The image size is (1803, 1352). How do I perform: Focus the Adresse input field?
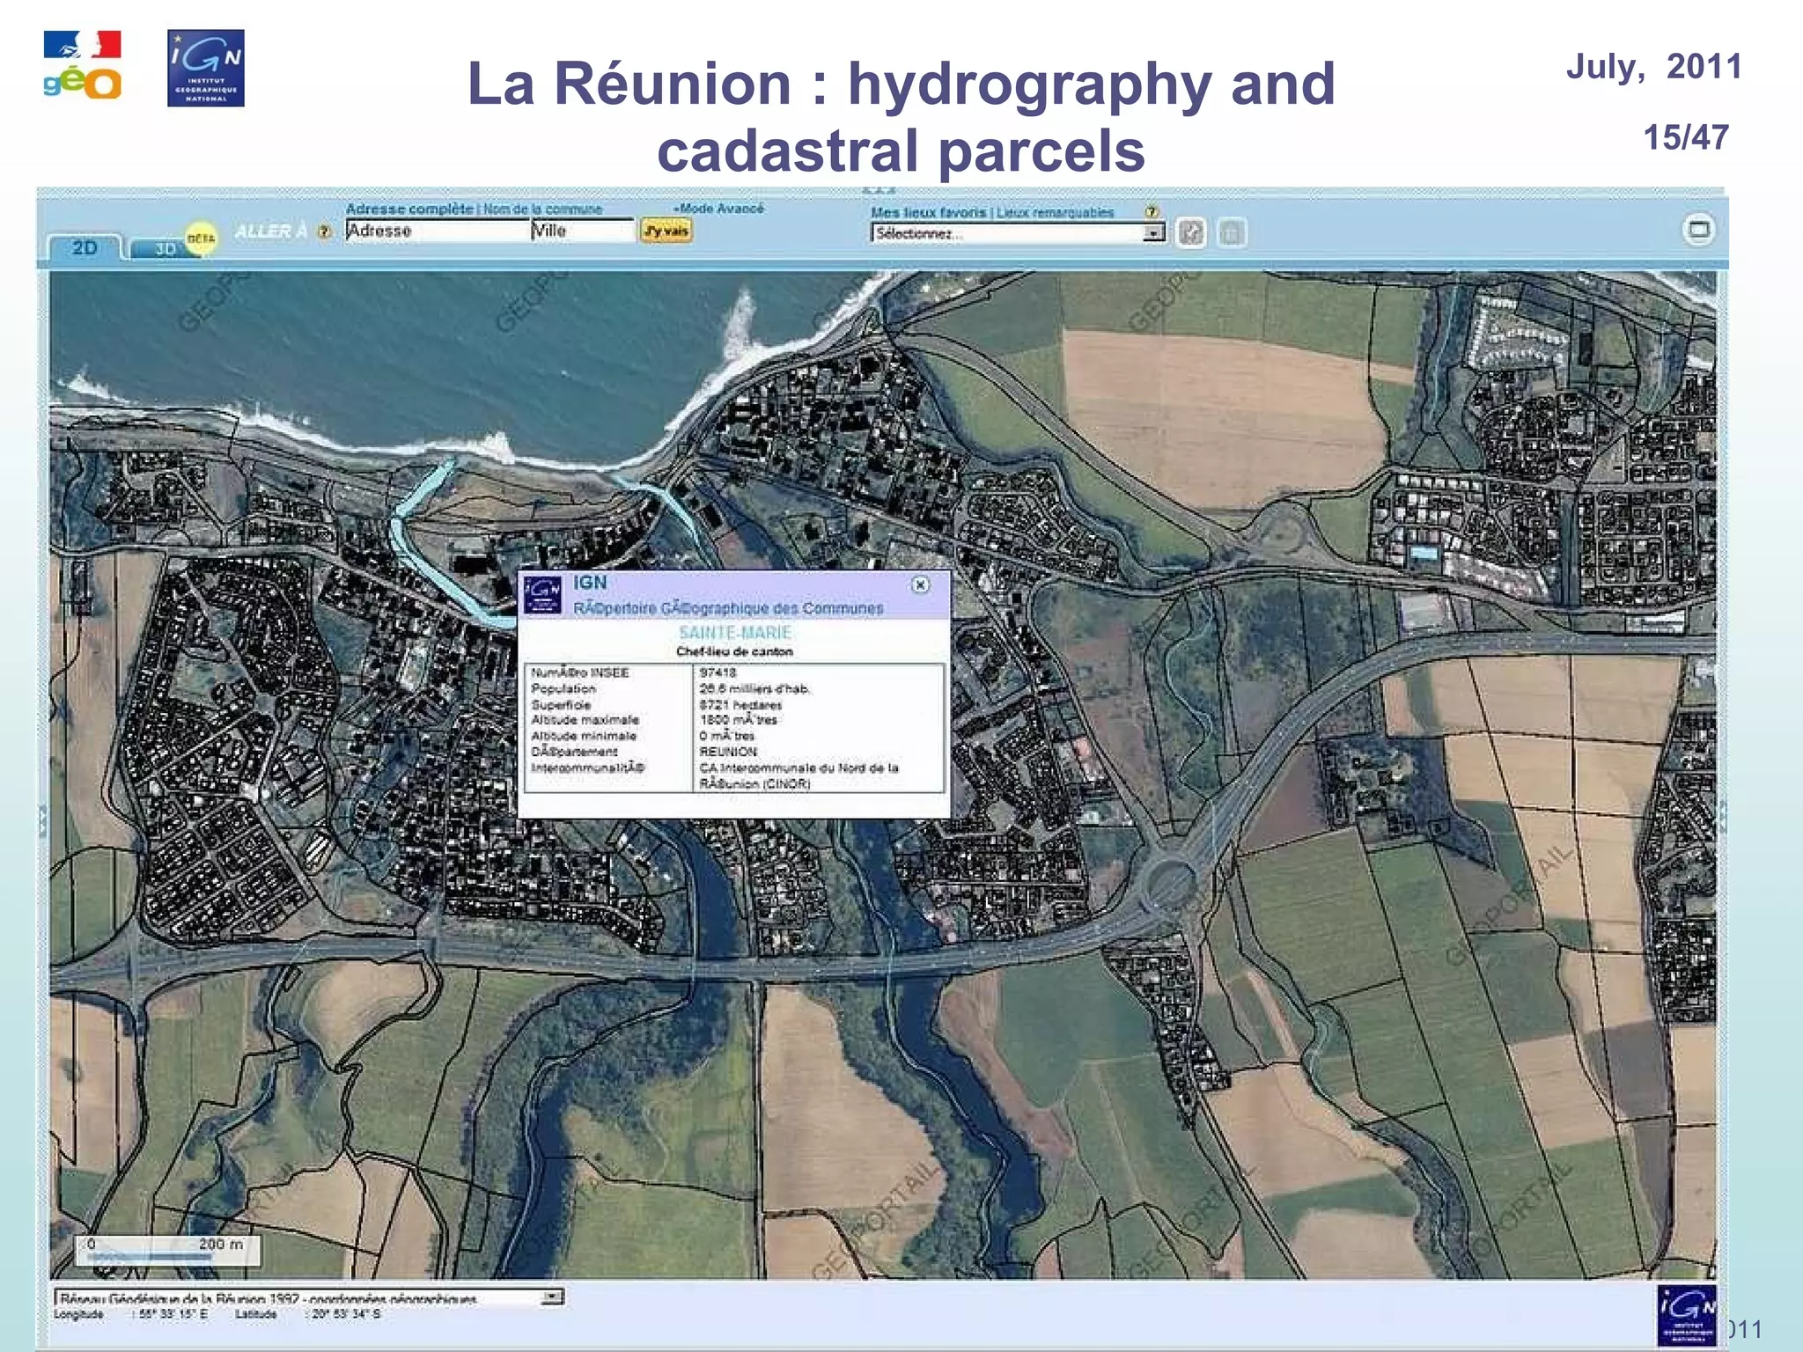click(437, 231)
